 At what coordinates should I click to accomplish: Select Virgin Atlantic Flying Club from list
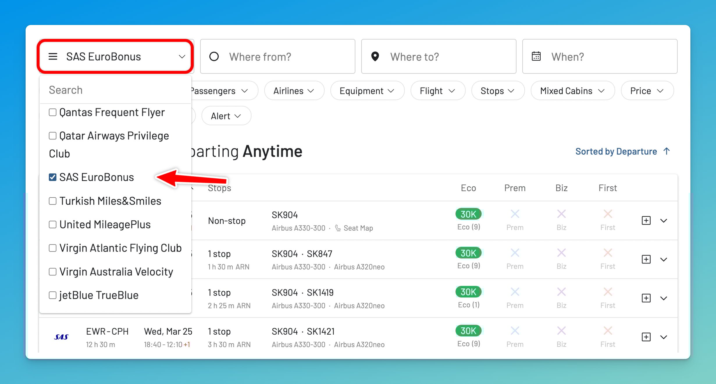click(53, 248)
